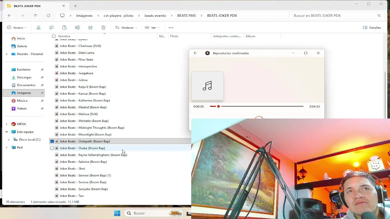The width and height of the screenshot is (390, 219).
Task: Toggle the Detalles pane button
Action: click(x=372, y=28)
